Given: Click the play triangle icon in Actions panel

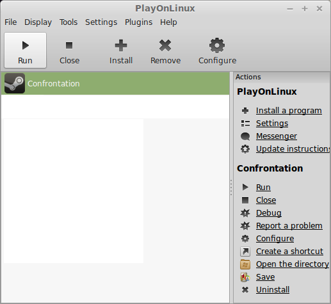Looking at the screenshot, I should [x=245, y=187].
